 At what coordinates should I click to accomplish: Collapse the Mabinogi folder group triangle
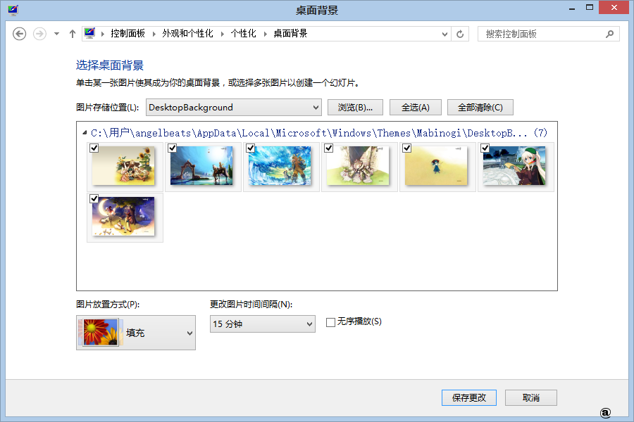coord(85,132)
